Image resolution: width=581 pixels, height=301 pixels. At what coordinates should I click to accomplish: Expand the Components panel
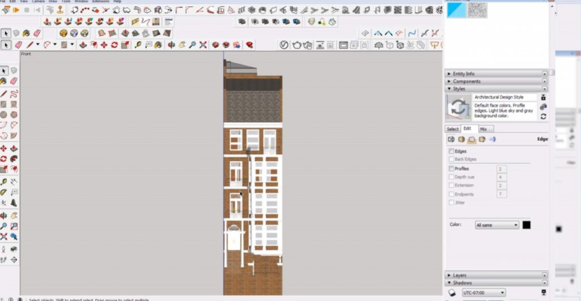coord(449,81)
